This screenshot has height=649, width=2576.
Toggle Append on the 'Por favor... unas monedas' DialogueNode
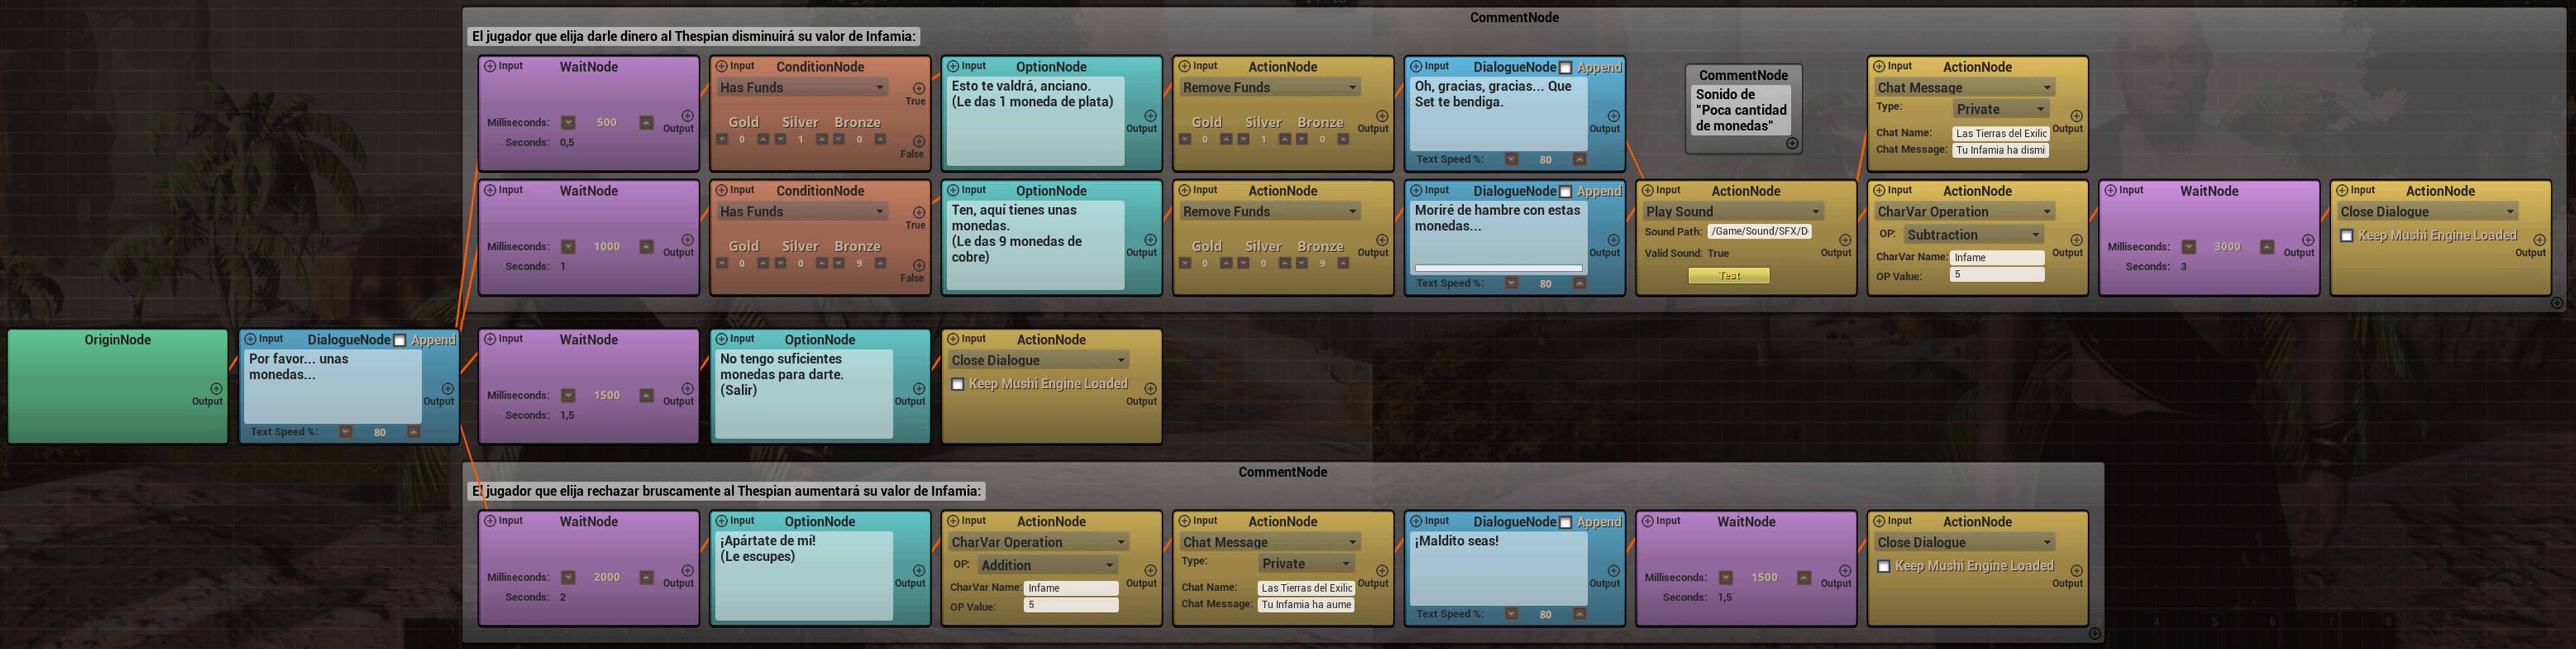pos(400,341)
